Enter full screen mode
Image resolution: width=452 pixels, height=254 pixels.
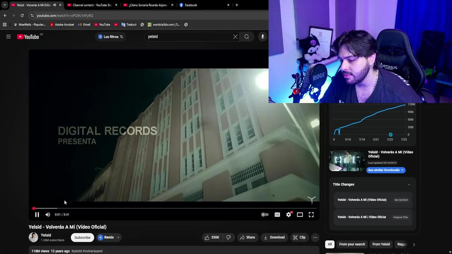click(x=311, y=214)
